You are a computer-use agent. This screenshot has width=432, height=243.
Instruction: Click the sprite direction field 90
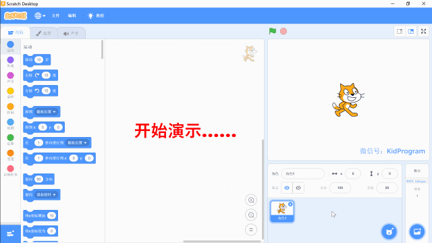(387, 188)
